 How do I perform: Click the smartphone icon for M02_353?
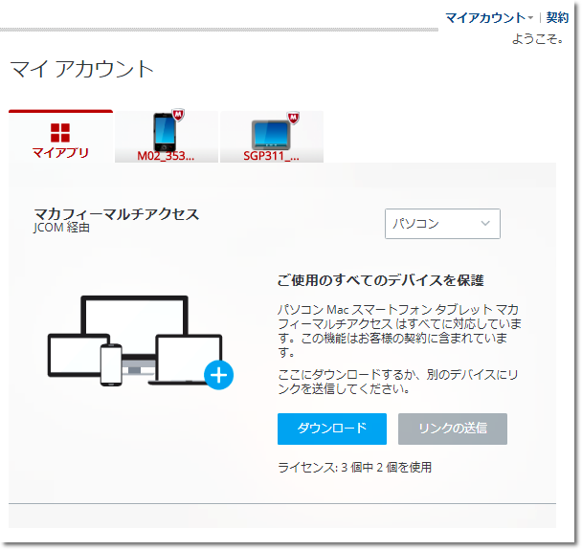pos(165,132)
